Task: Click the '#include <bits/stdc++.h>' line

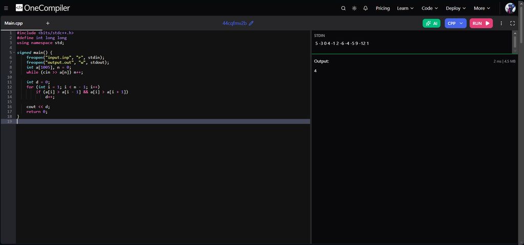Action: [x=45, y=33]
